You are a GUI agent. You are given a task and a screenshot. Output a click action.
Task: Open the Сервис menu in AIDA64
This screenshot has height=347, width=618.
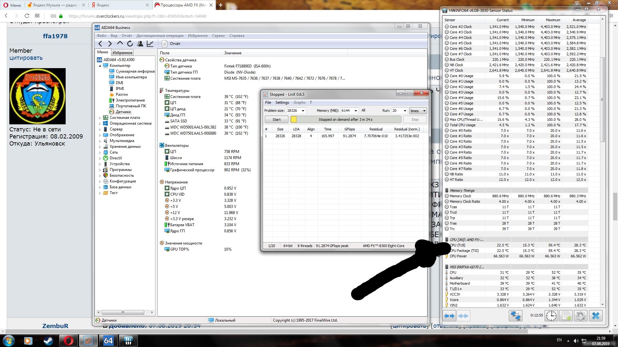(x=218, y=36)
